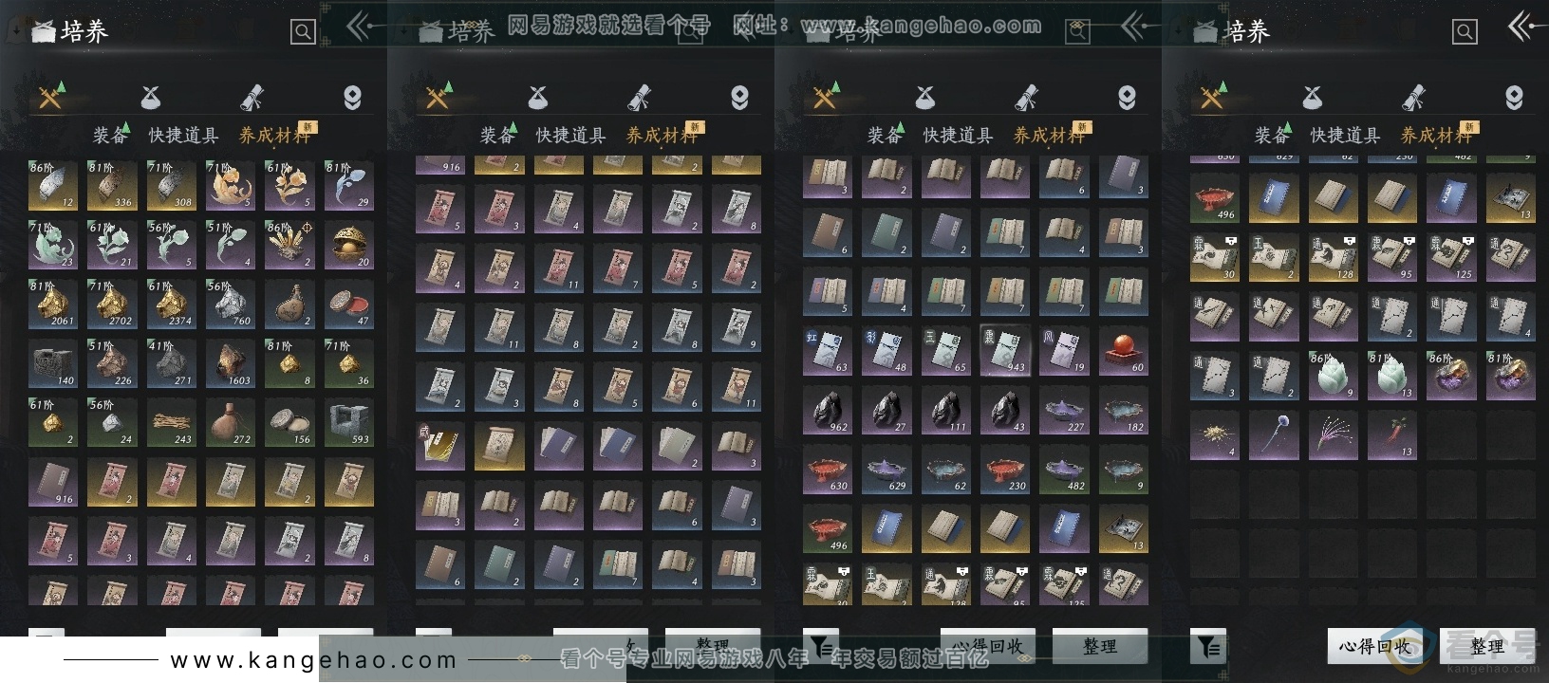Select 81阶 ore item with count 336
Viewport: 1549px width, 683px height.
click(x=112, y=186)
